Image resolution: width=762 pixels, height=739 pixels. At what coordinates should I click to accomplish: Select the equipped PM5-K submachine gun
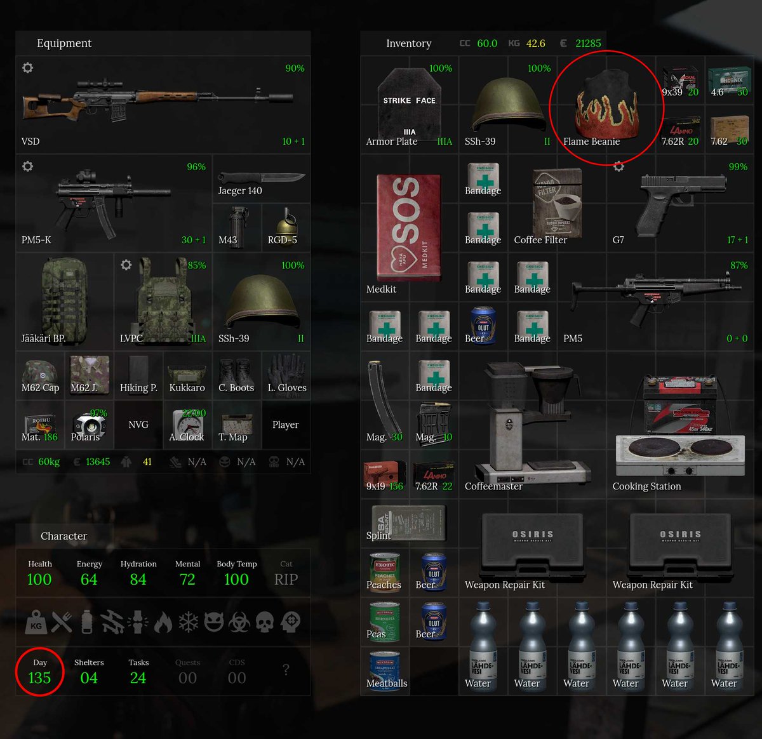click(114, 203)
